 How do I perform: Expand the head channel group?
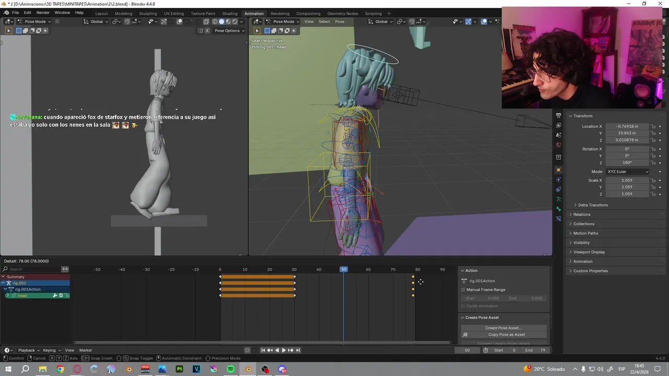point(7,296)
